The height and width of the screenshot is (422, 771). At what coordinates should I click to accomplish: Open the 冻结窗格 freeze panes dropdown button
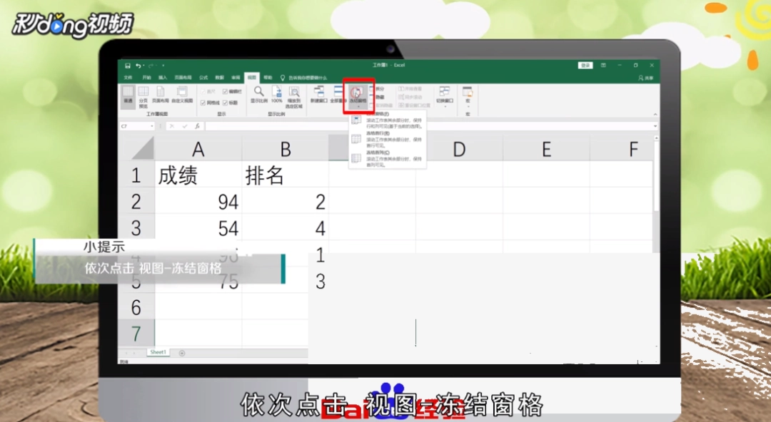click(358, 96)
